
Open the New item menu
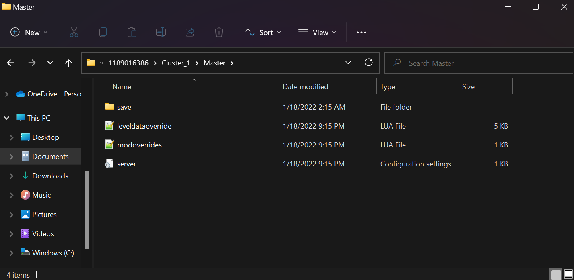point(29,33)
